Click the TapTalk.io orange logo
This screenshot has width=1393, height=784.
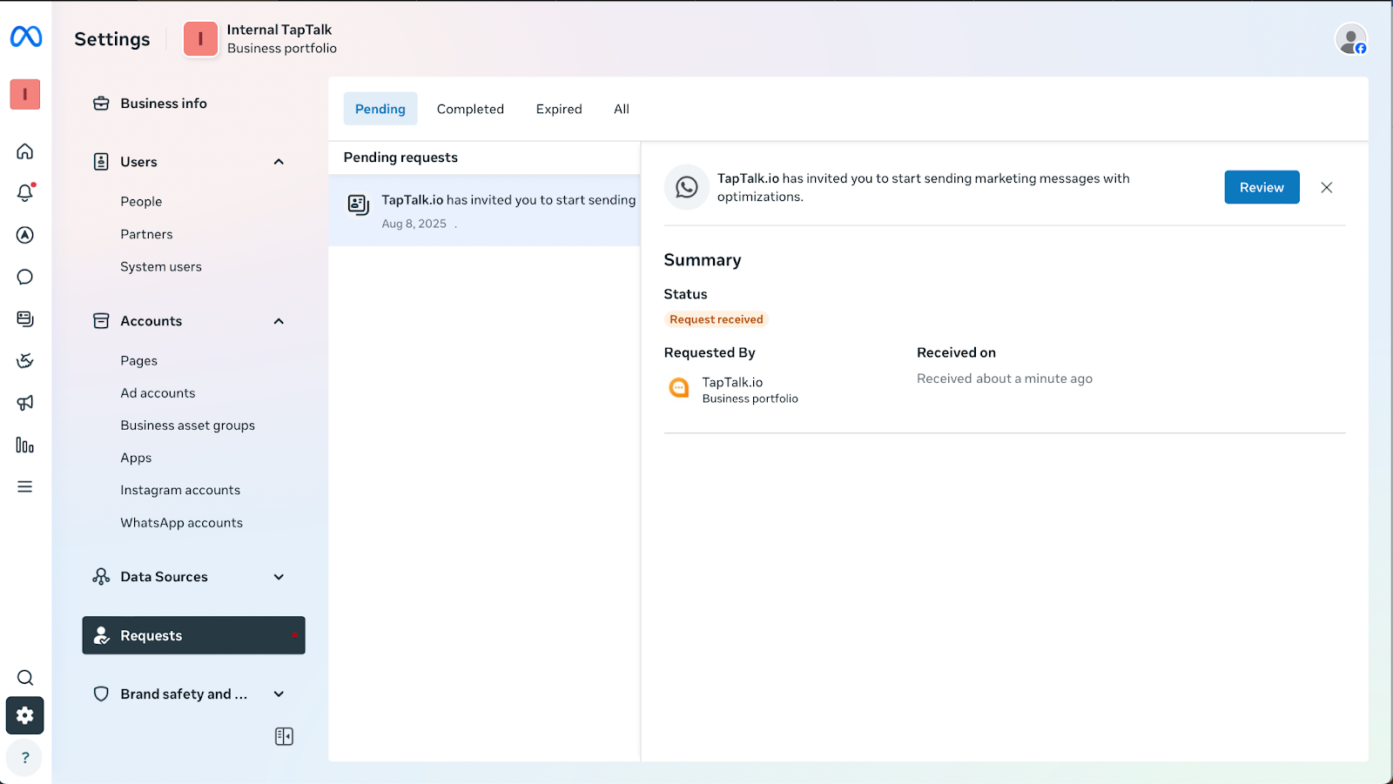pos(679,388)
